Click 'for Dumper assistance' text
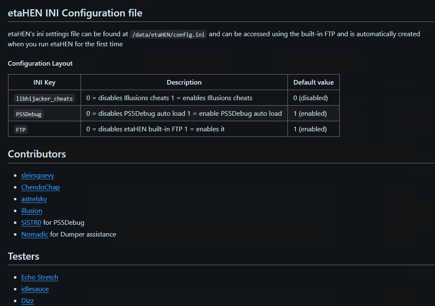 [83, 234]
